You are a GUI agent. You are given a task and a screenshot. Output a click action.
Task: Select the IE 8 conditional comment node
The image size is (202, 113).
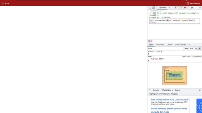pos(174,14)
